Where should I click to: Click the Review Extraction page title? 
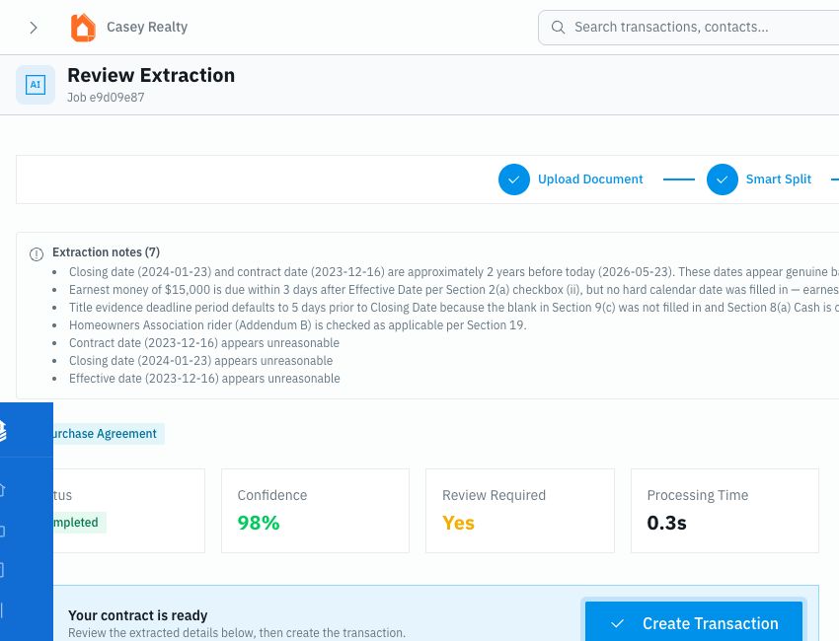click(151, 75)
